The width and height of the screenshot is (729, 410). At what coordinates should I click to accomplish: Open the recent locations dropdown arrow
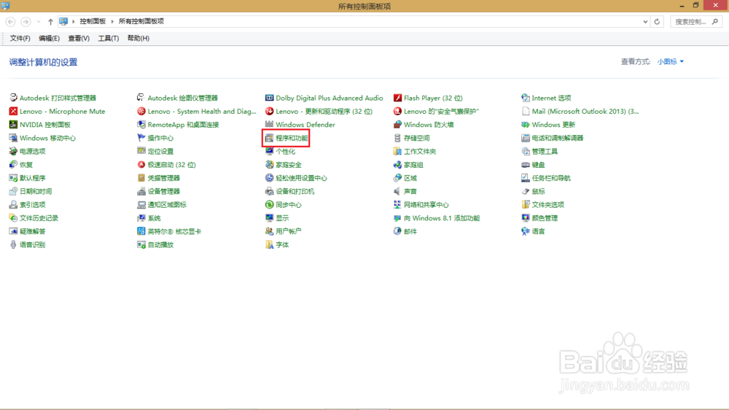39,21
